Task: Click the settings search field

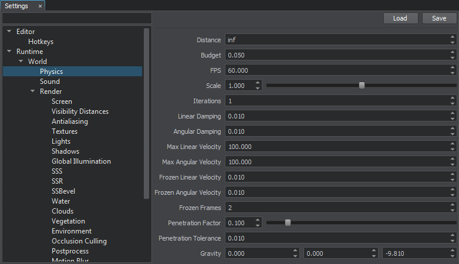Action: pyautogui.click(x=77, y=18)
